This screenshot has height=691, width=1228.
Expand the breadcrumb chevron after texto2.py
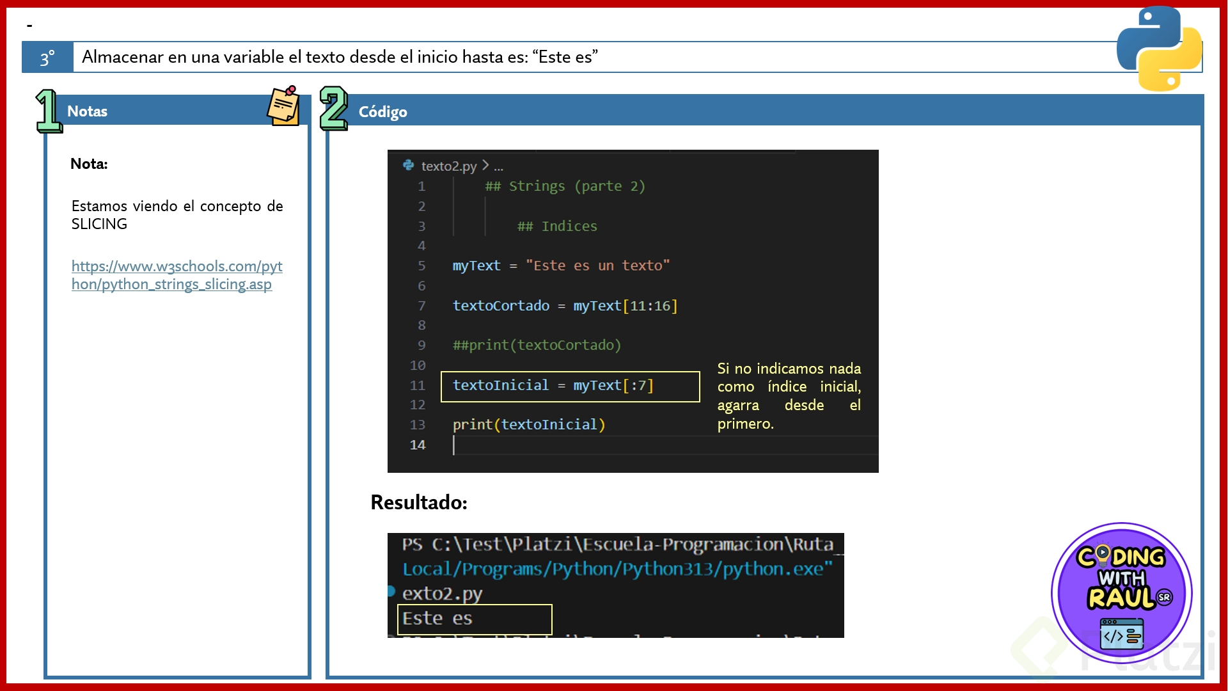click(485, 166)
